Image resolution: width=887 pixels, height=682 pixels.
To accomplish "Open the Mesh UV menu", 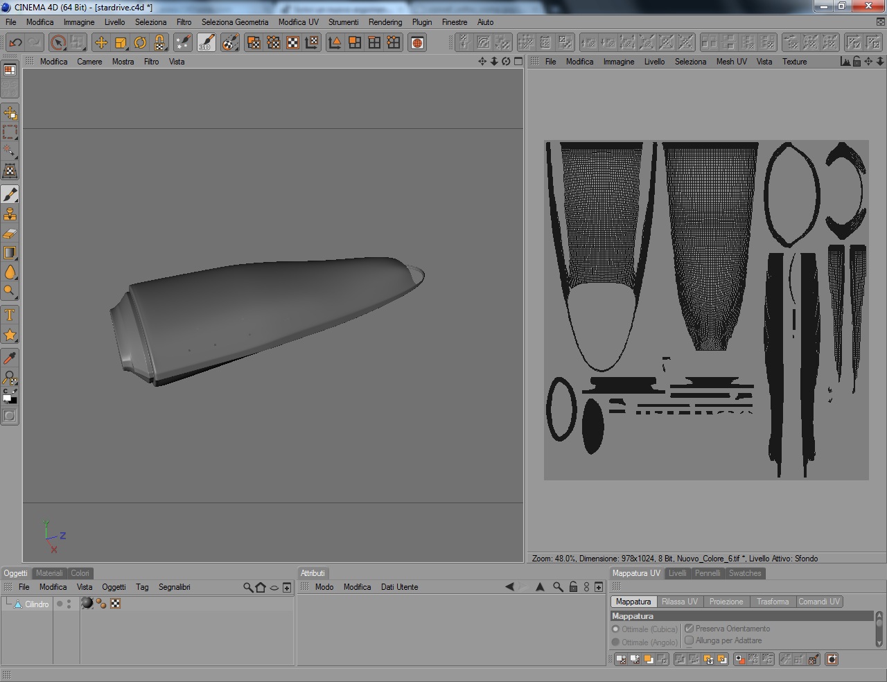I will coord(731,62).
